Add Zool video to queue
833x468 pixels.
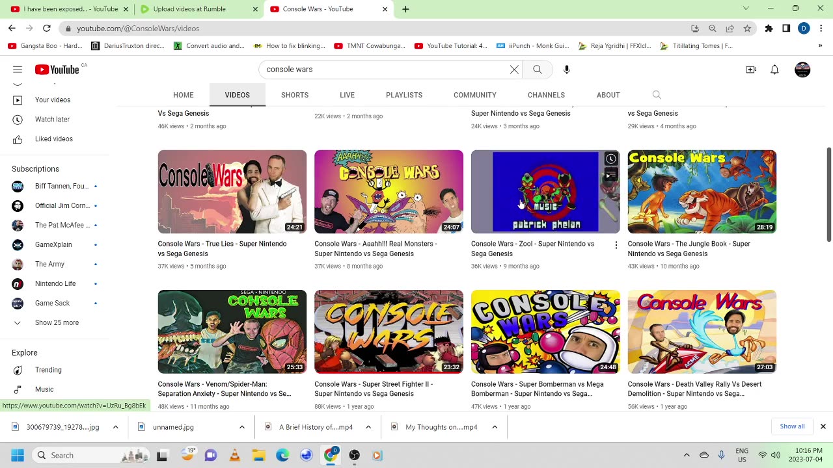[x=610, y=175]
